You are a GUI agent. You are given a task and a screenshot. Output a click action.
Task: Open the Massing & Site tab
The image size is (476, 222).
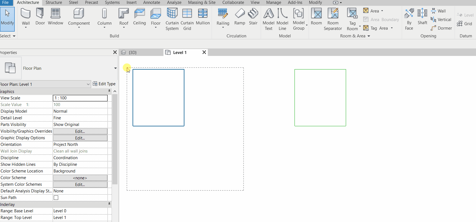coord(202,2)
